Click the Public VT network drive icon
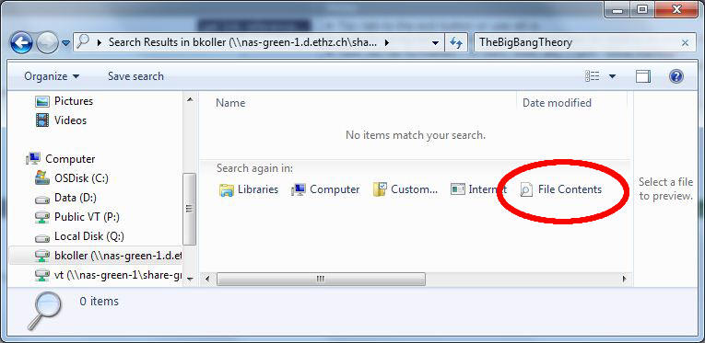 pos(41,217)
